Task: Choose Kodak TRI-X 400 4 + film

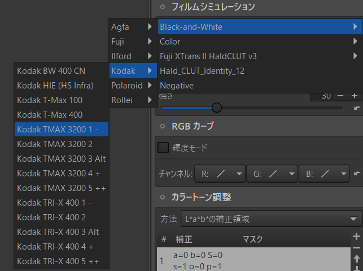Action: tap(62, 247)
